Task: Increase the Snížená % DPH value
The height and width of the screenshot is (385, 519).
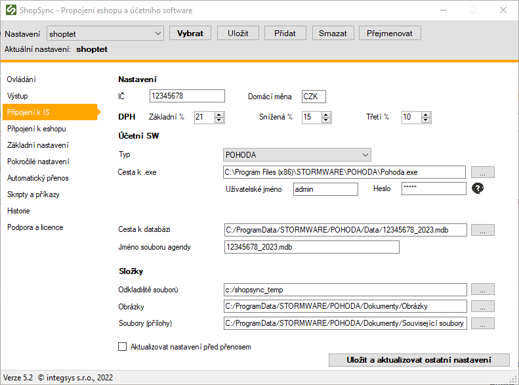Action: pyautogui.click(x=326, y=114)
